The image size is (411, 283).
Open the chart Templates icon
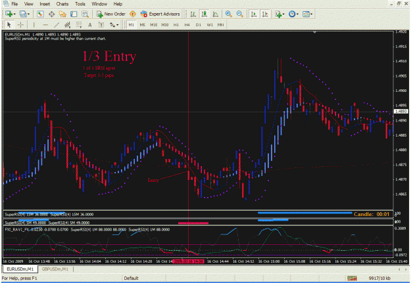pyautogui.click(x=306, y=14)
